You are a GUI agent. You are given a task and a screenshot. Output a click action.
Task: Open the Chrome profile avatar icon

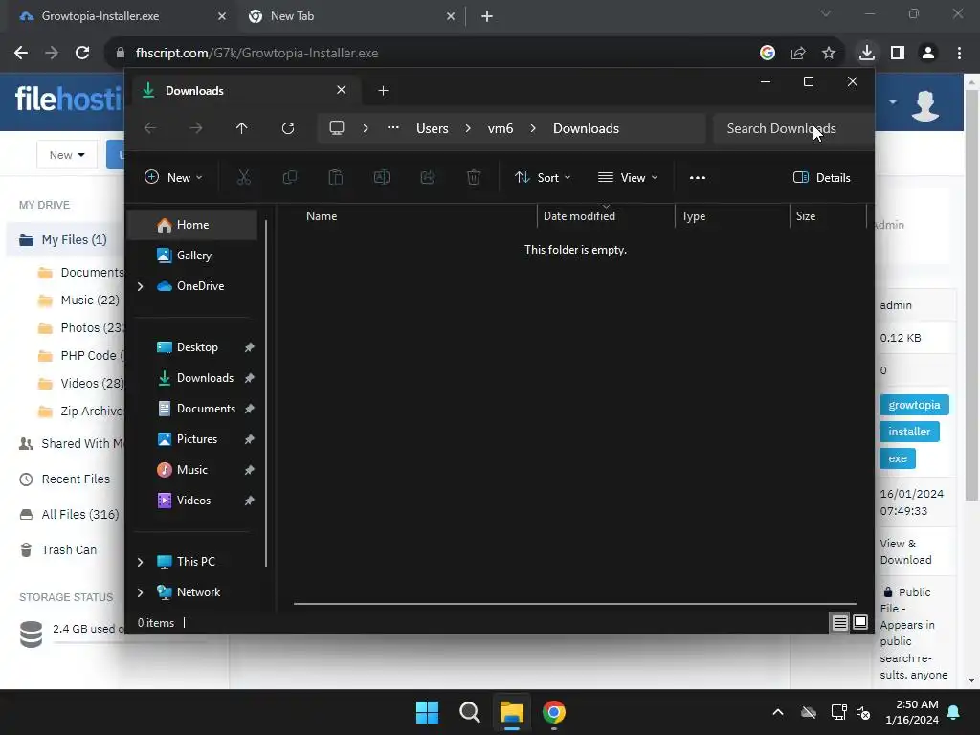point(928,53)
